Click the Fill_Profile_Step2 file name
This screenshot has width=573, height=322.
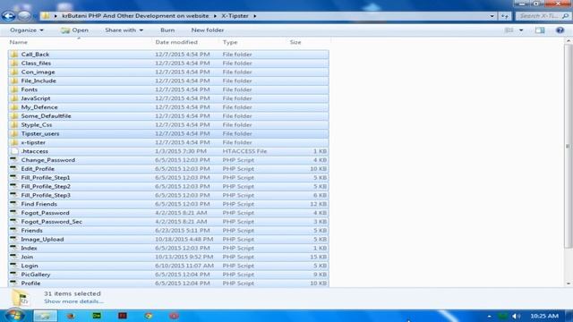(x=46, y=187)
